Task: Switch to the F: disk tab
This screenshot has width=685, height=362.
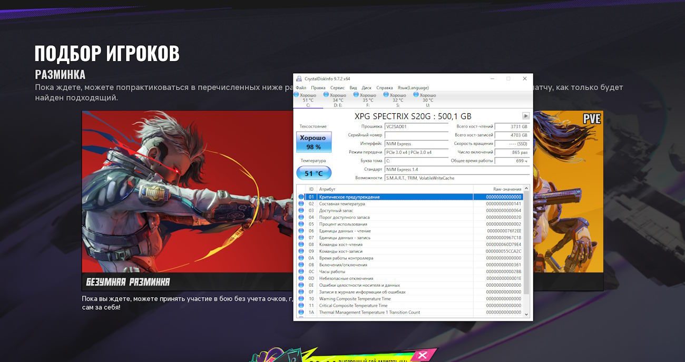Action: coord(368,100)
